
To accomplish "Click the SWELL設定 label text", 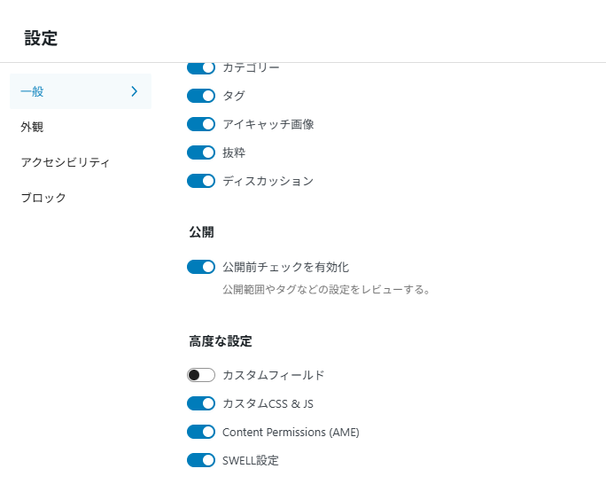I will click(x=251, y=460).
